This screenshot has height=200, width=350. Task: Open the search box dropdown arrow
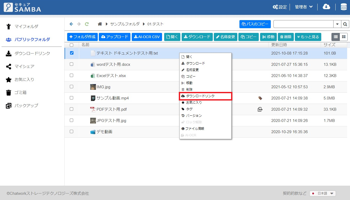(x=337, y=24)
